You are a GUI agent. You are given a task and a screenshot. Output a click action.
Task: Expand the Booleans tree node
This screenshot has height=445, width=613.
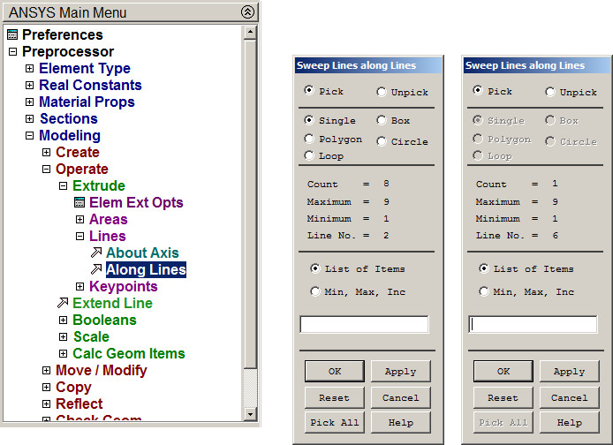[x=63, y=321]
